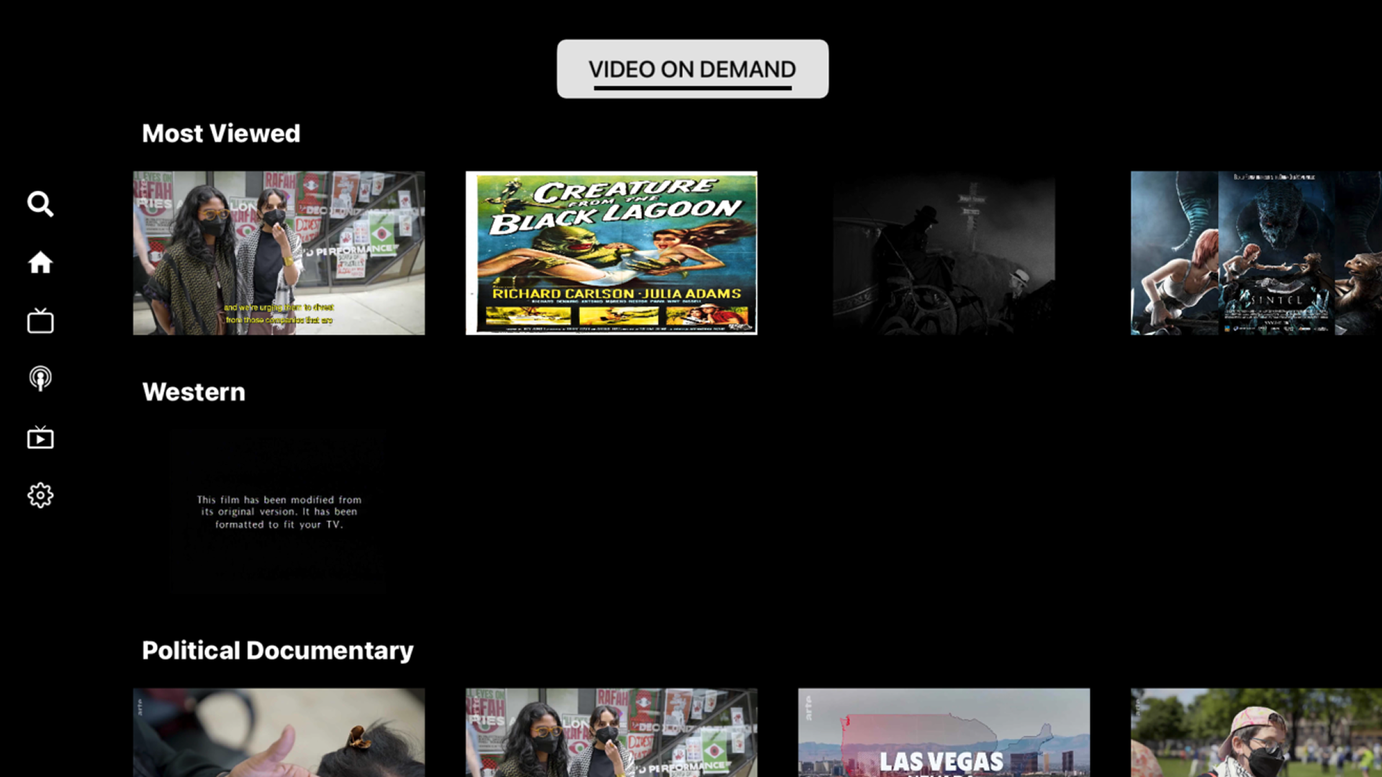Select the VIDEO ON DEMAND tab
Viewport: 1382px width, 777px height.
click(x=692, y=69)
